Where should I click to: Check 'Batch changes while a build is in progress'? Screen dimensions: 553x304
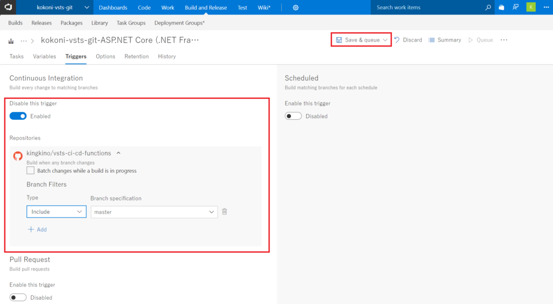coord(31,171)
